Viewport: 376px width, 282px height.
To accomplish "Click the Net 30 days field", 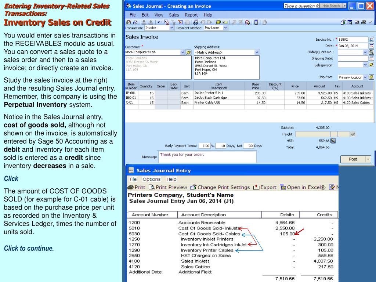I will [x=249, y=146].
